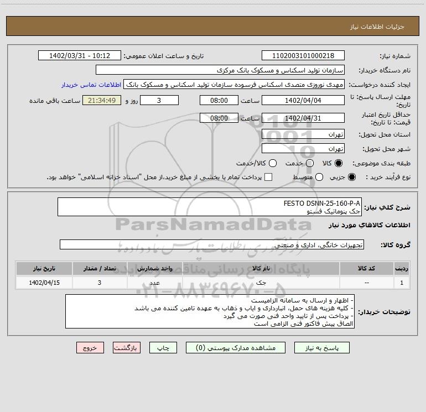The height and width of the screenshot is (412, 426).
Task: Click the delivery city field تهران
Action: click(x=303, y=148)
